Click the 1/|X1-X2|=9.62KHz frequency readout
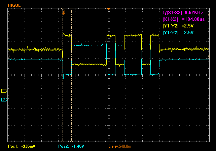216x151 pixels. (x=183, y=13)
